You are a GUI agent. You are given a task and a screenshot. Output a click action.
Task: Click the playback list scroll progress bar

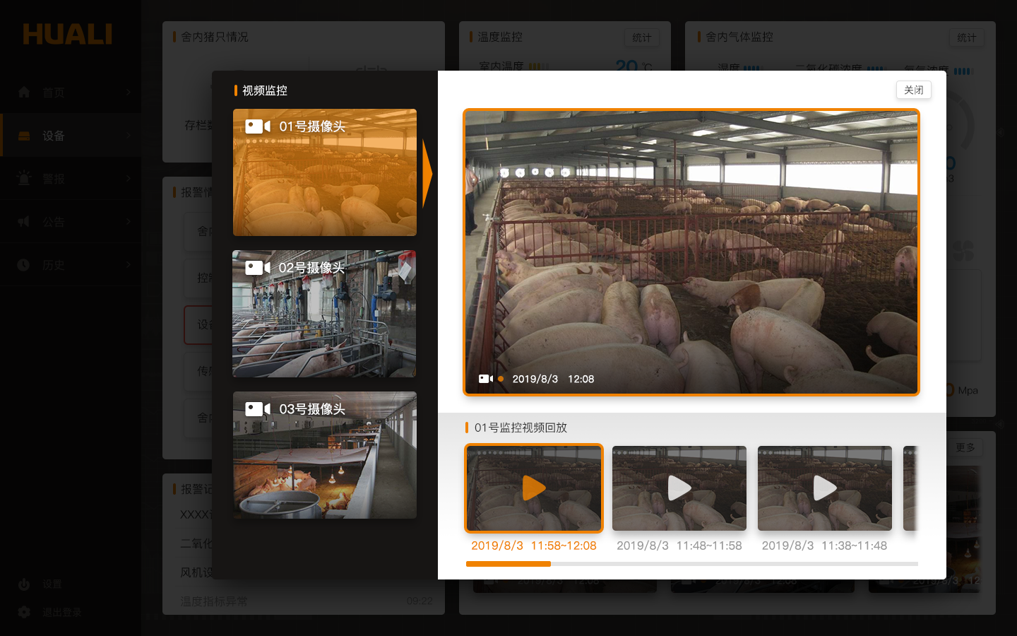[x=692, y=564]
